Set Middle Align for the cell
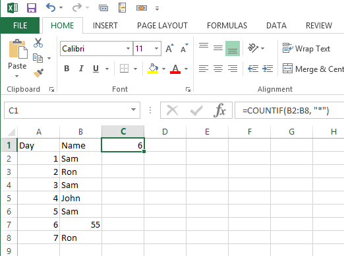Viewport: 344px width, 256px height. [218, 48]
